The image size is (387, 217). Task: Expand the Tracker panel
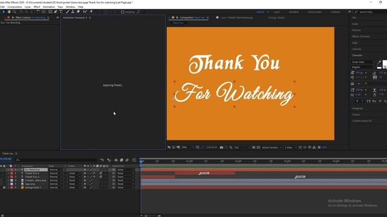pos(356,115)
